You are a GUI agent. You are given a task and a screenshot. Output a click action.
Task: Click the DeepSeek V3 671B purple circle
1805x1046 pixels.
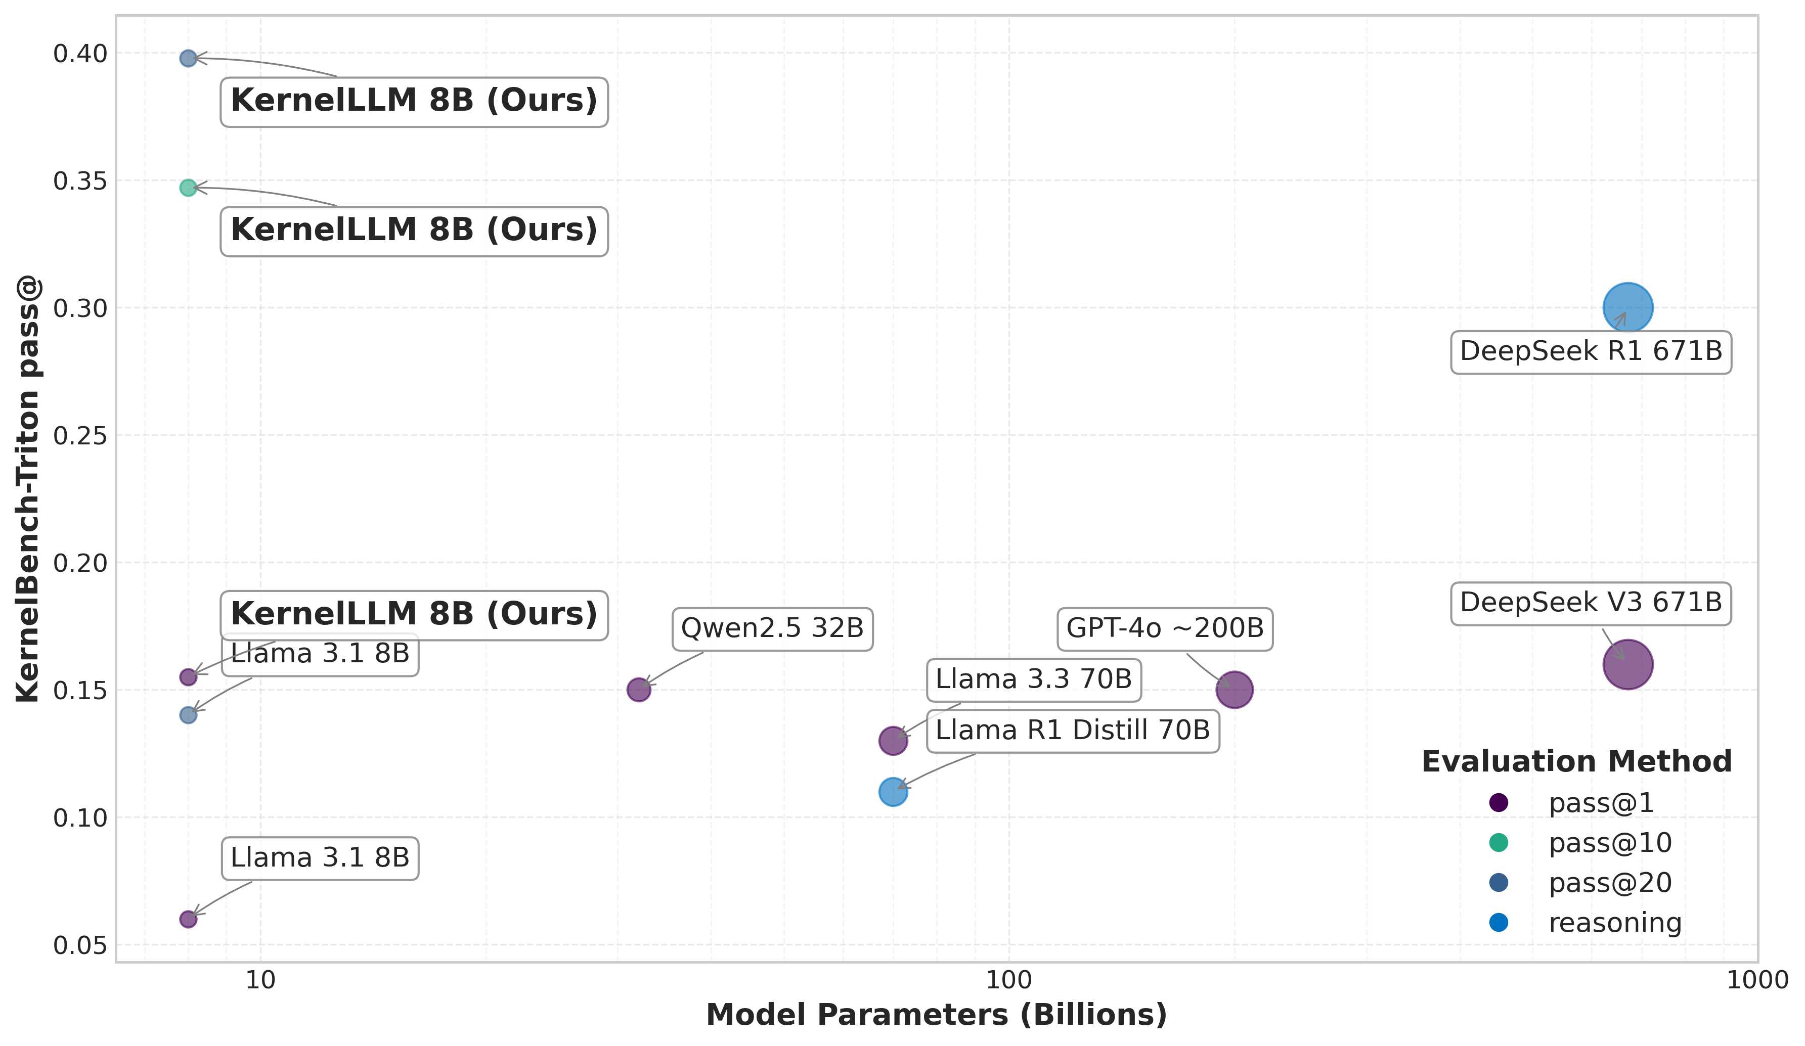coord(1627,664)
